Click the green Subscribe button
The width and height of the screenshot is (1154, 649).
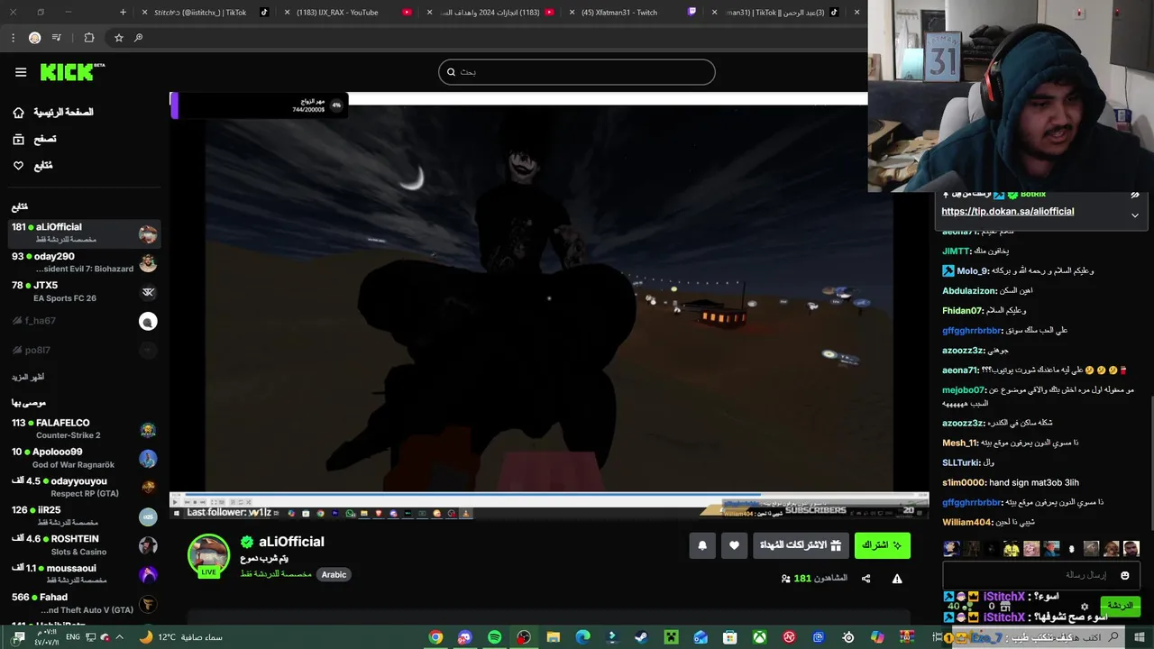(882, 545)
